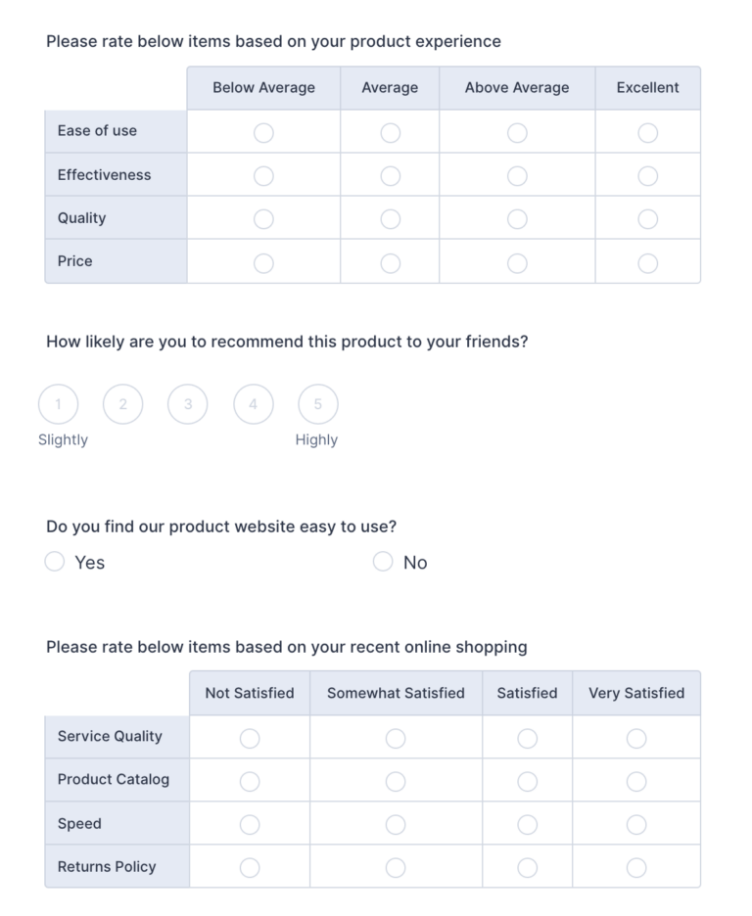Image resolution: width=752 pixels, height=916 pixels.
Task: Select rating 5 labeled Highly
Action: [317, 403]
